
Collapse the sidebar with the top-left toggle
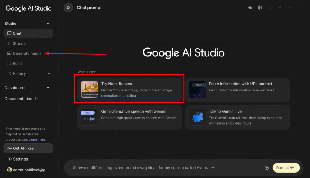click(x=68, y=8)
